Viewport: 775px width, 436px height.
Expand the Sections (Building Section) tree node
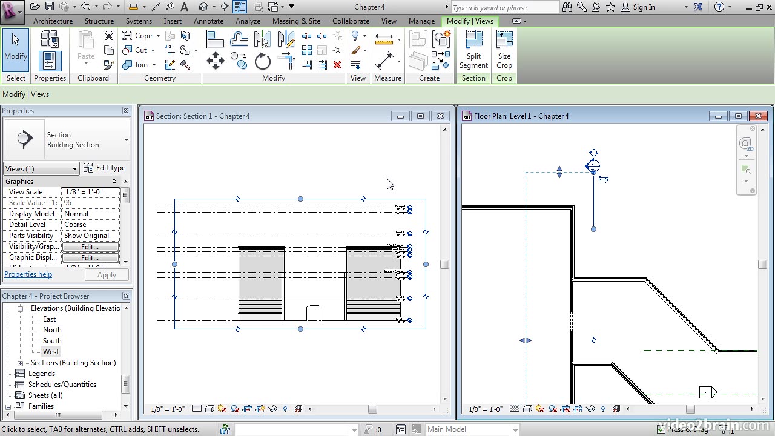(x=20, y=363)
